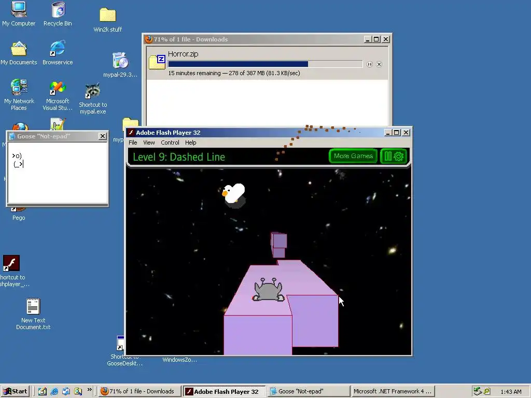Click the magnifier quick launch icon
Image resolution: width=531 pixels, height=398 pixels.
pos(78,391)
